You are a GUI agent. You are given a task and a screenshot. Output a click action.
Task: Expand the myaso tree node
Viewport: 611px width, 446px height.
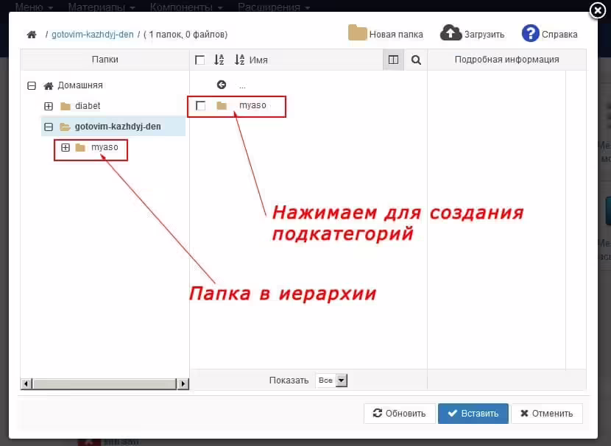(66, 147)
